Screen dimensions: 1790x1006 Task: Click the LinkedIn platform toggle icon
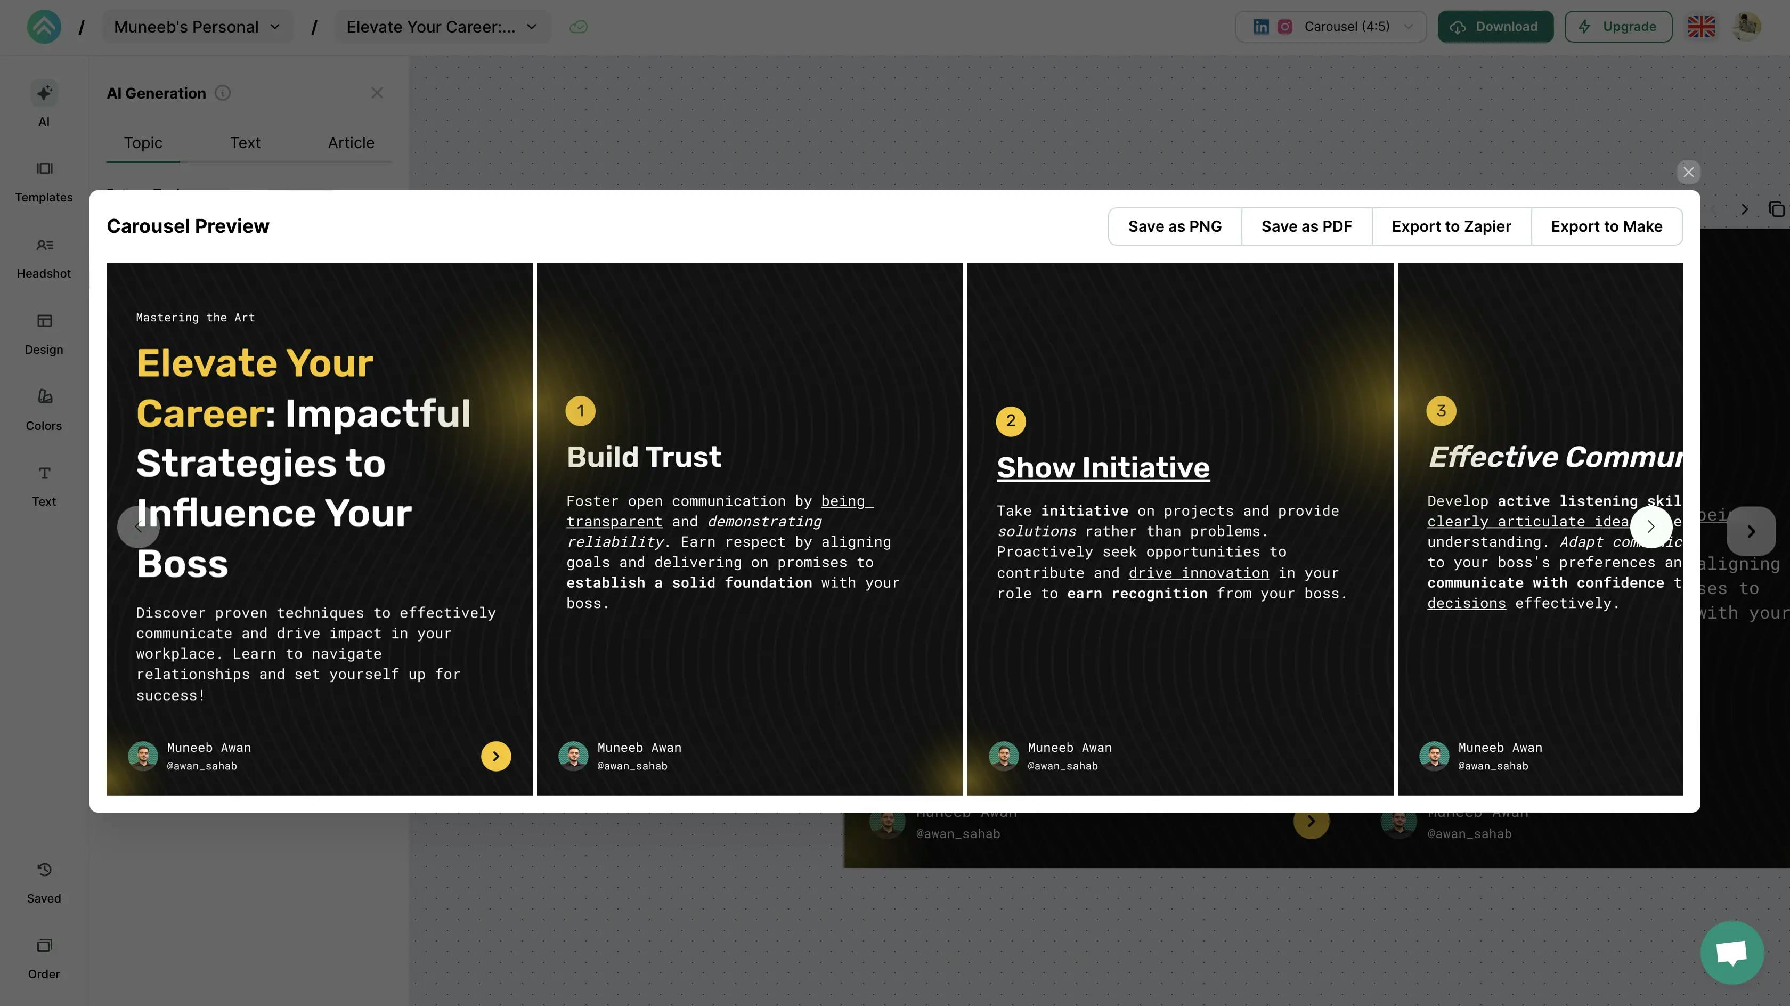click(1260, 26)
